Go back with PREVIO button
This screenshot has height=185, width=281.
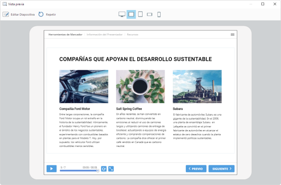(x=196, y=169)
